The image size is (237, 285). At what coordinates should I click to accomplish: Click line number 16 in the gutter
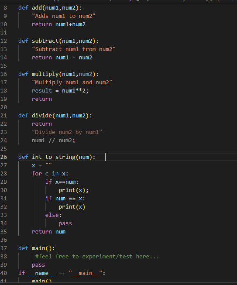pyautogui.click(x=3, y=74)
